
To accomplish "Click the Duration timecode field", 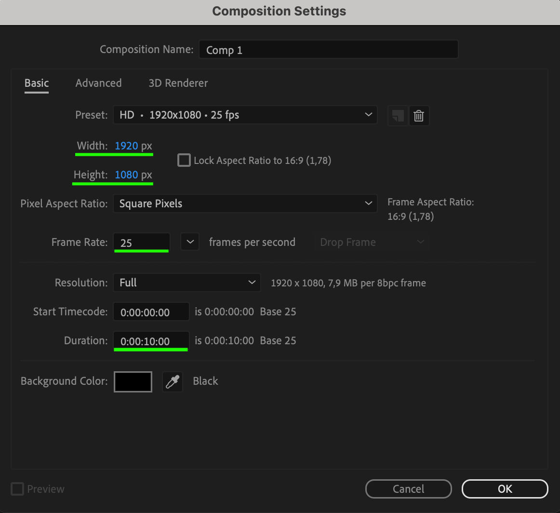I will point(151,341).
